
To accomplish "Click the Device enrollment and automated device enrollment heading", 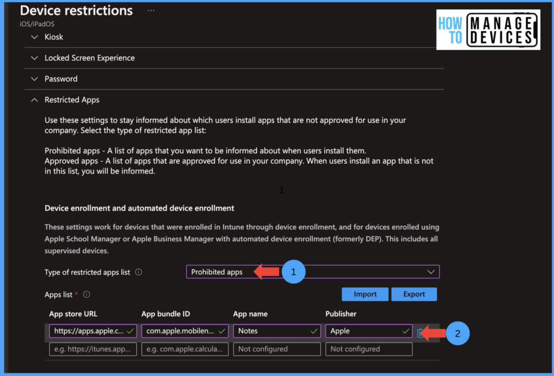I will [x=139, y=208].
